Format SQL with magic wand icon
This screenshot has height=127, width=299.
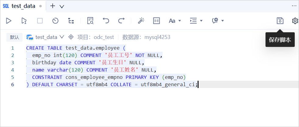(x=141, y=21)
